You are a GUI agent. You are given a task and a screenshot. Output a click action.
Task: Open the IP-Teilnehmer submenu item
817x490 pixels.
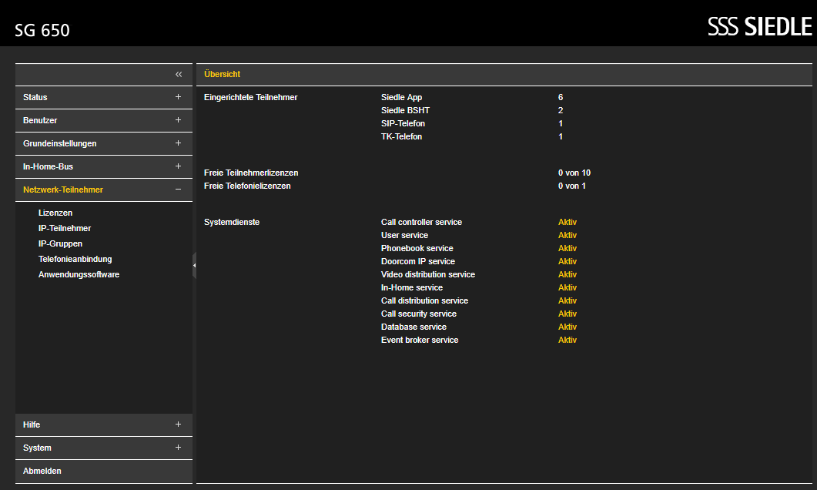[x=65, y=228]
